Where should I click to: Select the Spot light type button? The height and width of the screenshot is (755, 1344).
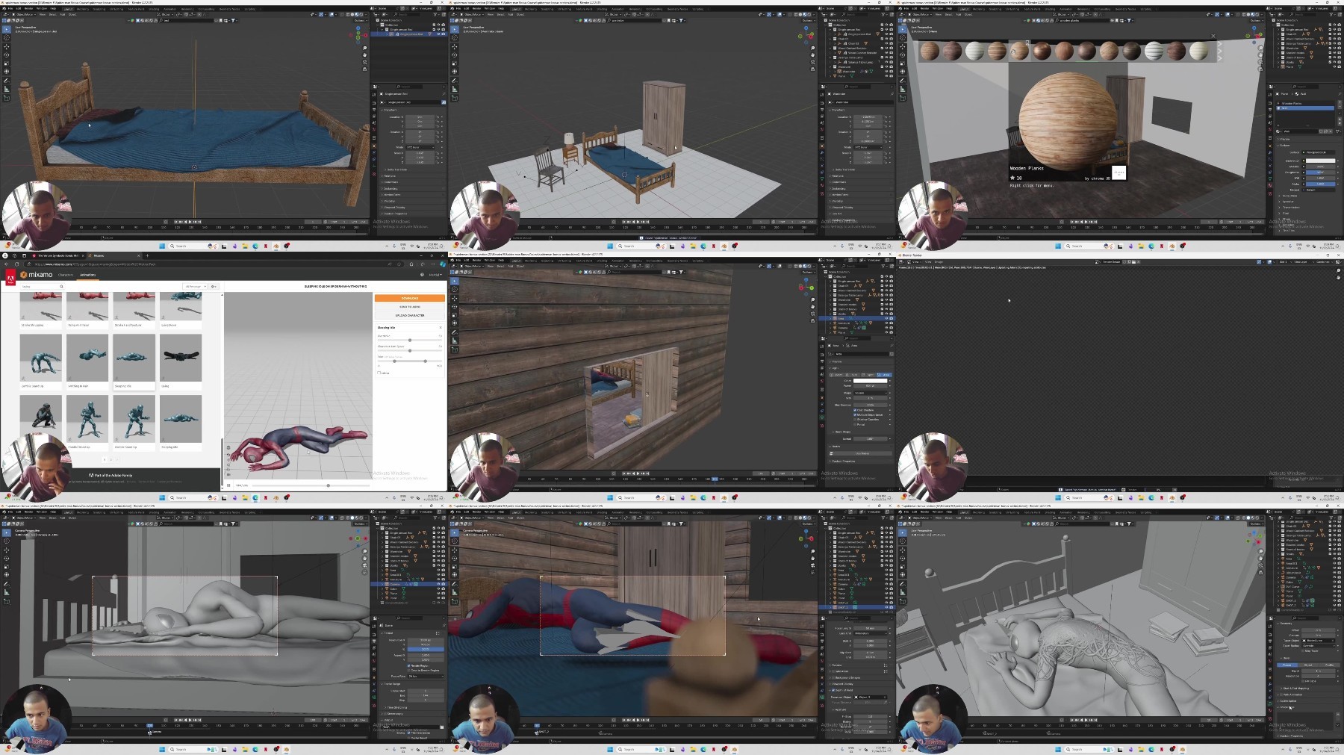(868, 375)
